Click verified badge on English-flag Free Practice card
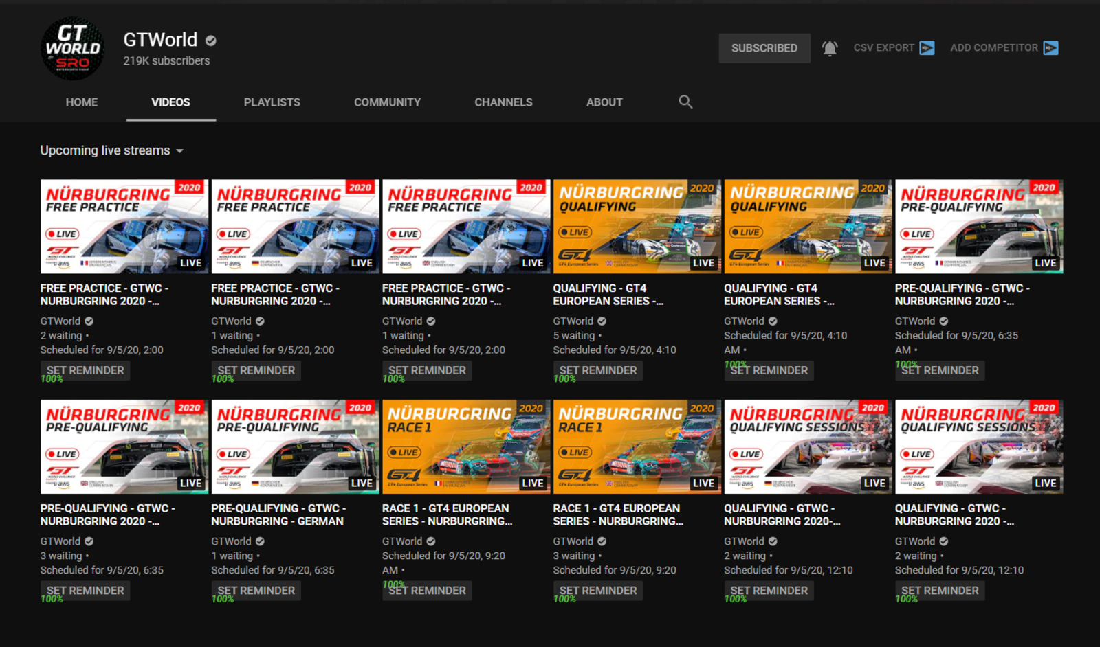Image resolution: width=1100 pixels, height=647 pixels. click(431, 321)
